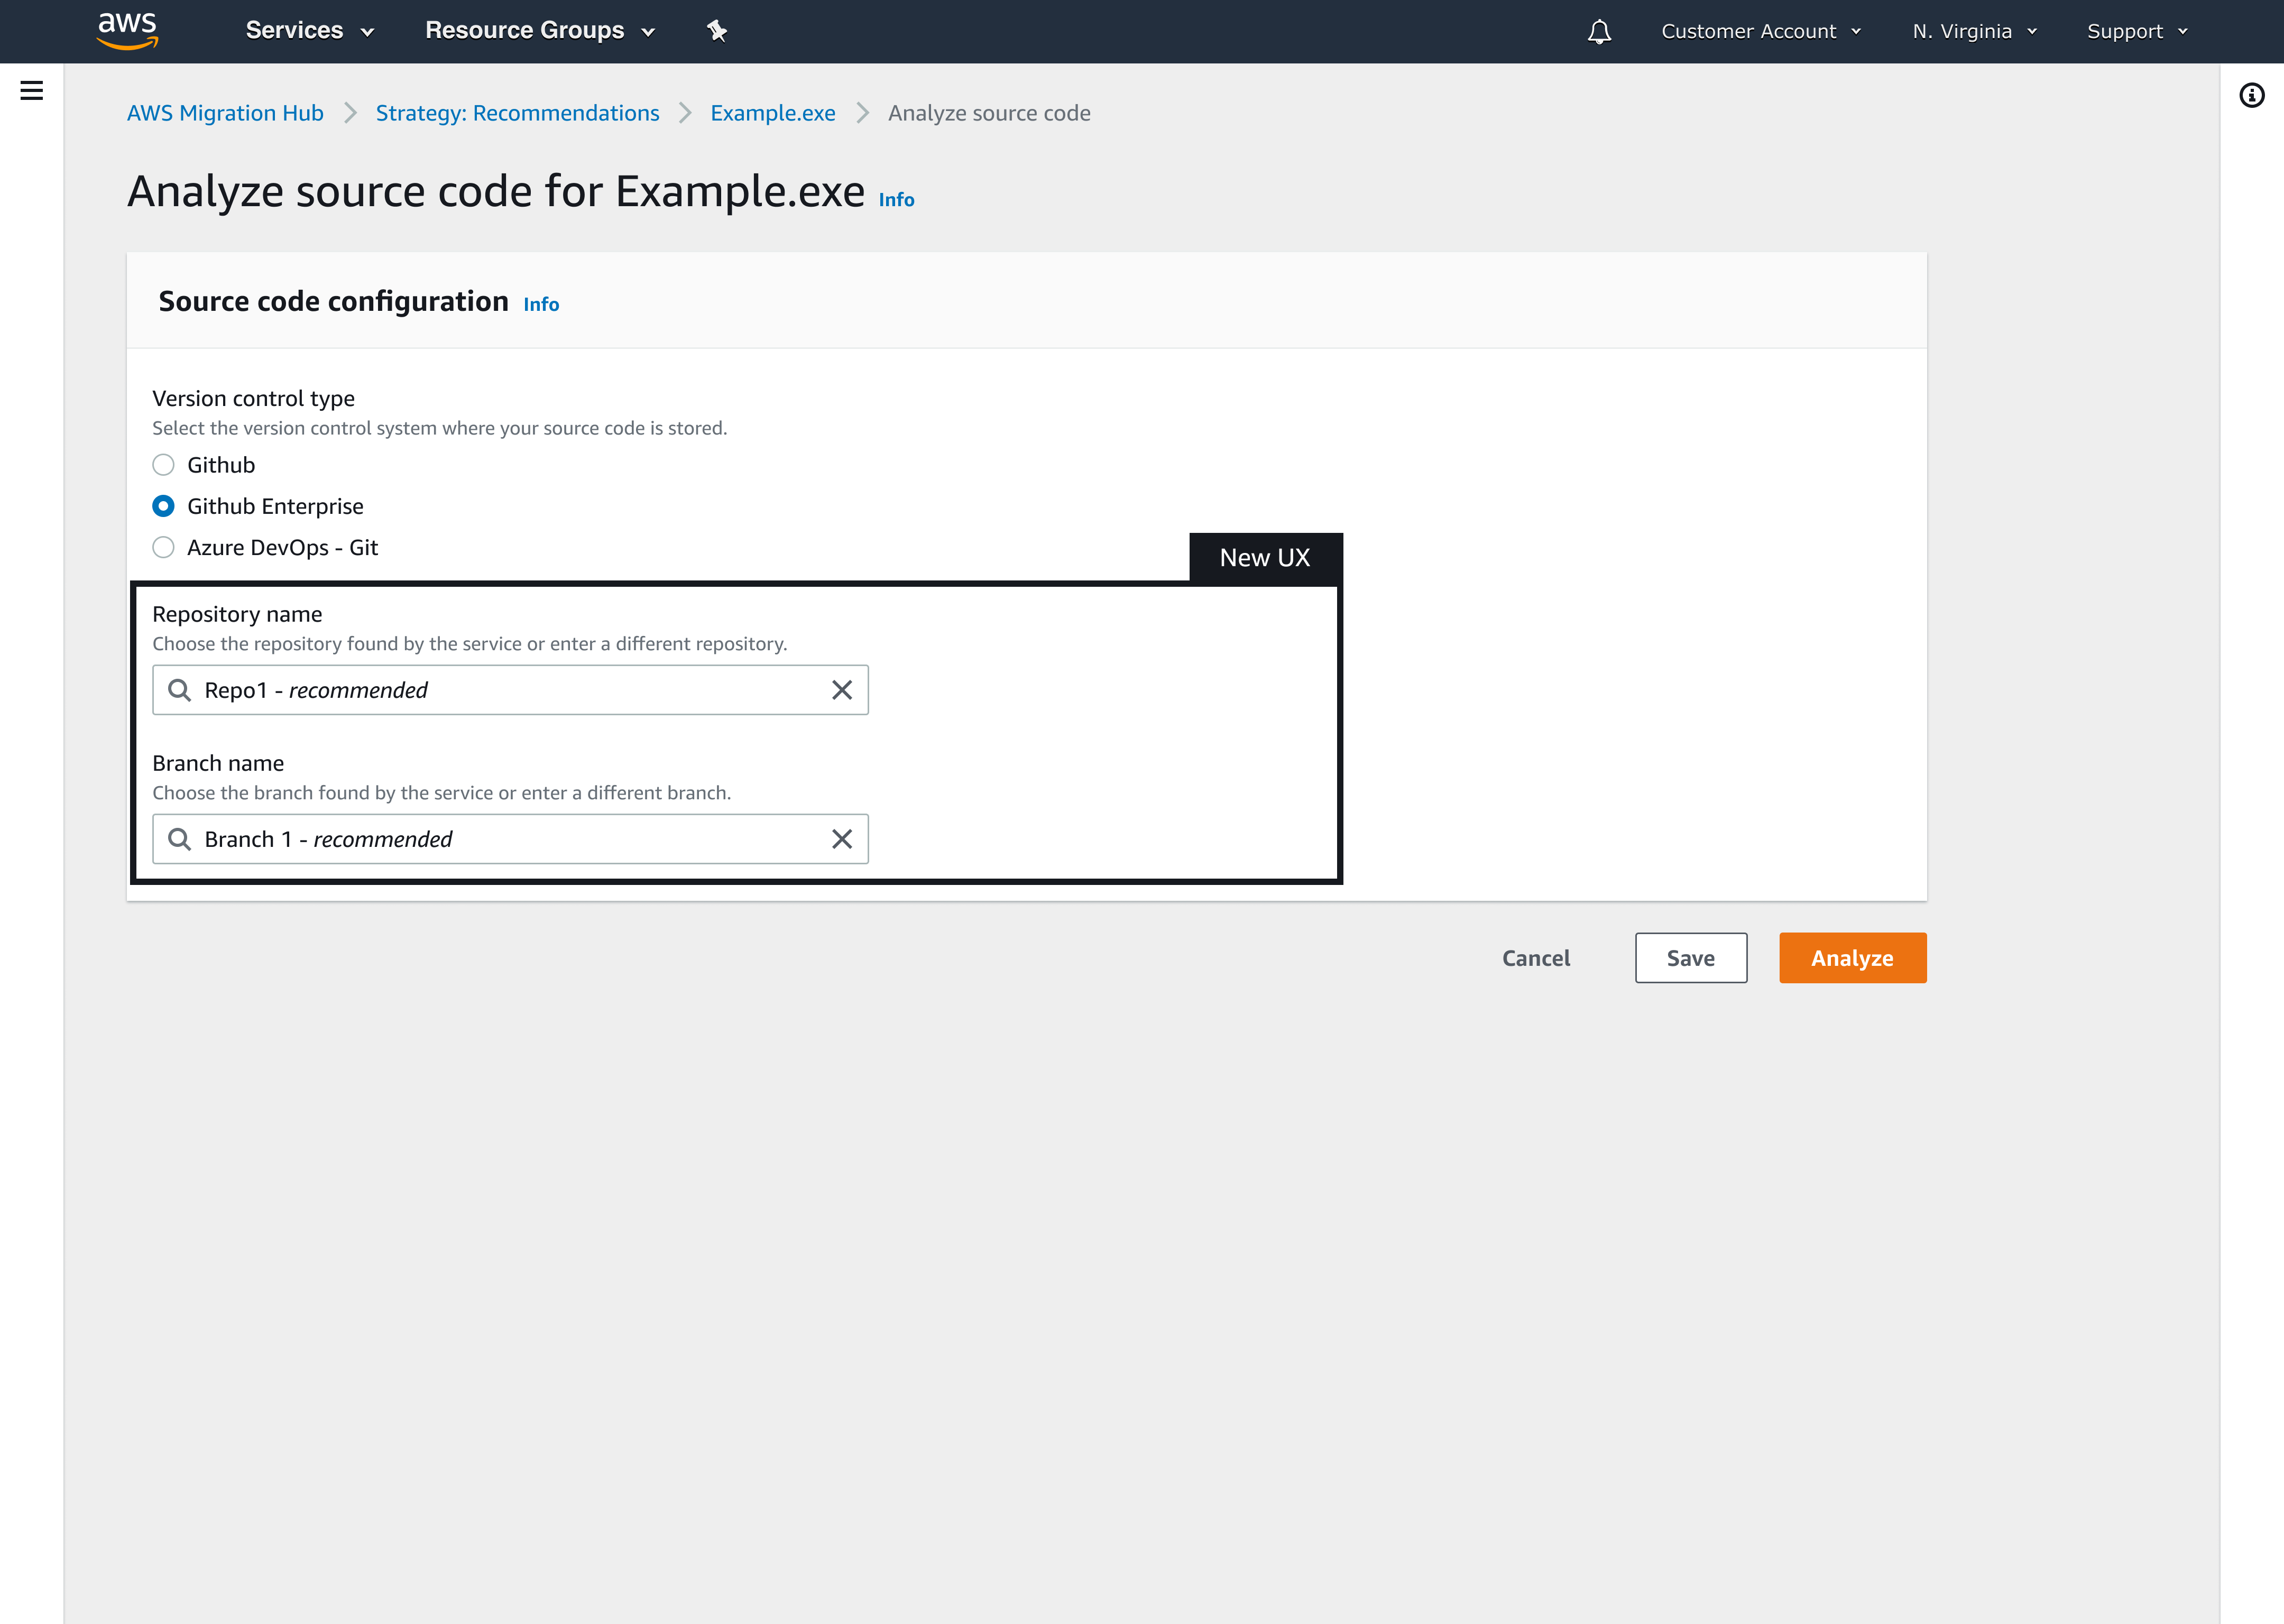Viewport: 2284px width, 1624px height.
Task: Select the Github Enterprise radio option
Action: click(163, 506)
